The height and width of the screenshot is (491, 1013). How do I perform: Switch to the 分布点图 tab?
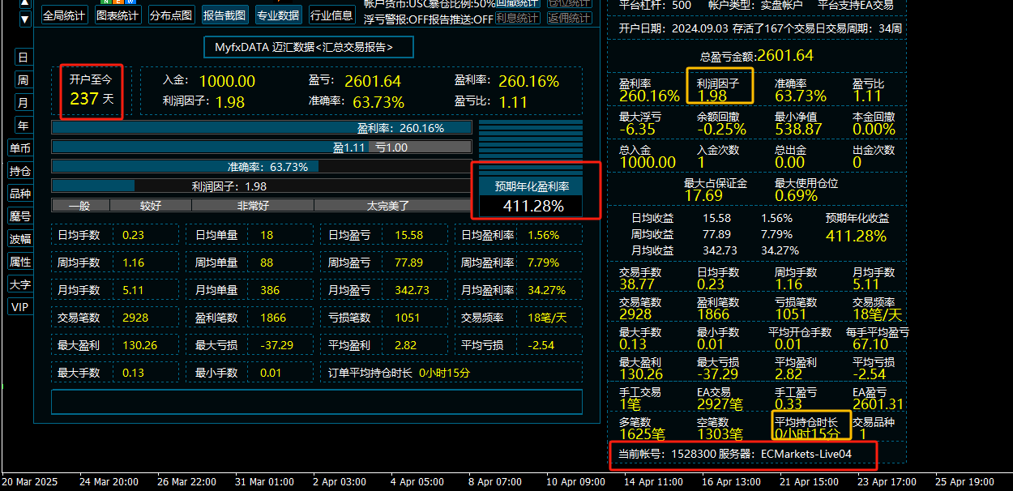point(172,15)
